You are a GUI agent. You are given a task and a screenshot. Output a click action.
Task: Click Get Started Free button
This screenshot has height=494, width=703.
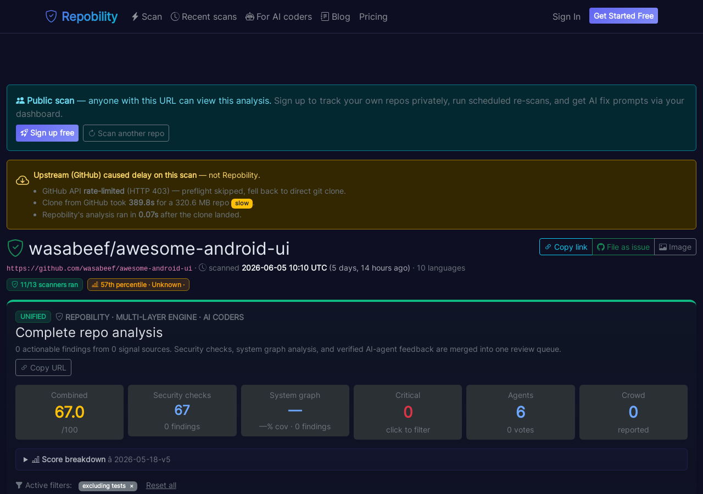623,16
